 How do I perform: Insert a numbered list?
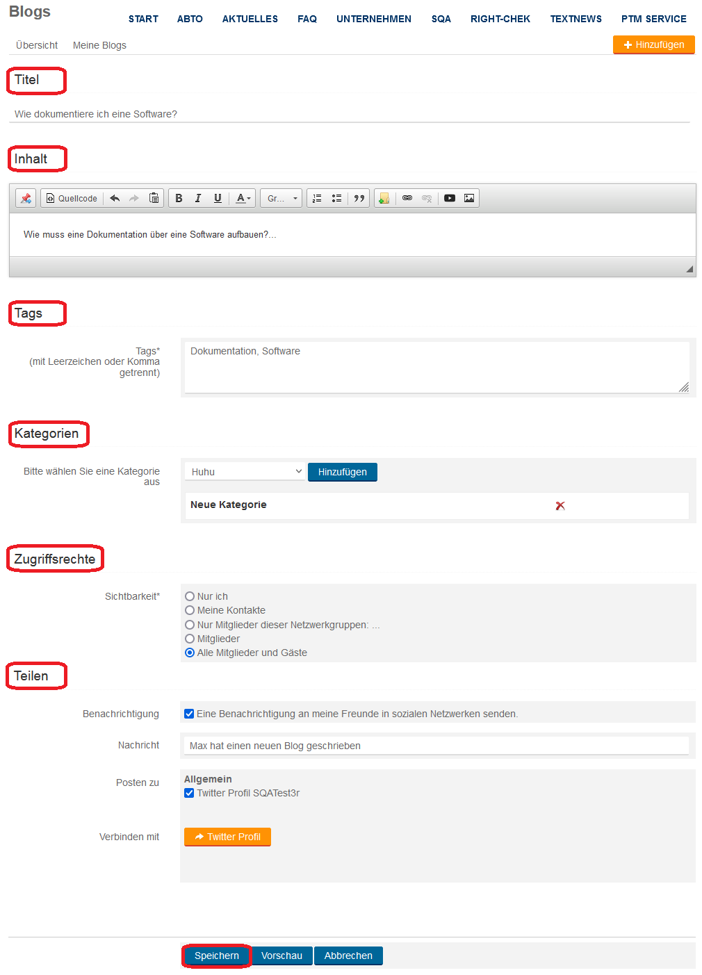(317, 198)
